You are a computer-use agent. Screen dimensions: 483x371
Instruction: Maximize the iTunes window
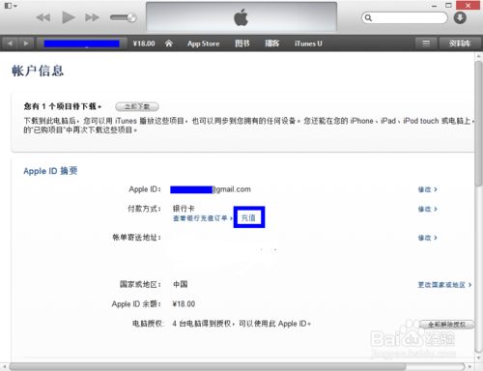pyautogui.click(x=448, y=5)
